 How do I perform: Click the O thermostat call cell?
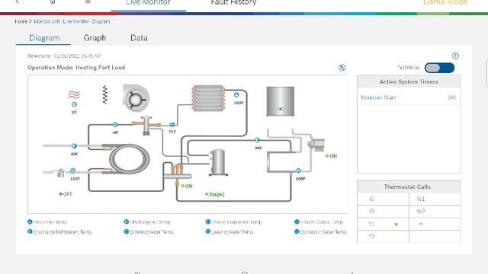(383, 212)
